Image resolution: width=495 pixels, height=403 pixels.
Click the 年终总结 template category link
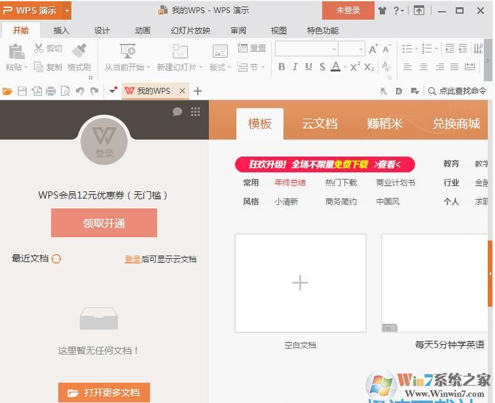coord(290,183)
